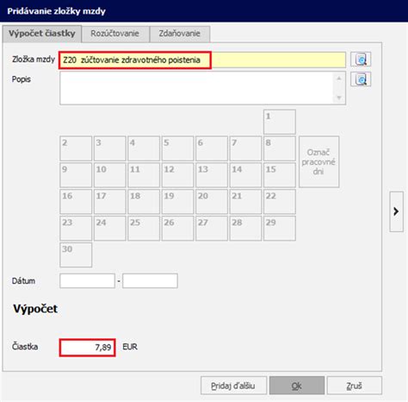This screenshot has width=408, height=402.
Task: Select the Výpočet čiastky tab
Action: tap(42, 34)
